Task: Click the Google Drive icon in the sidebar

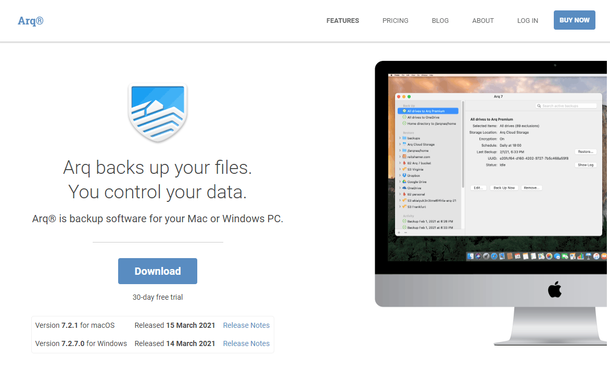Action: [404, 182]
